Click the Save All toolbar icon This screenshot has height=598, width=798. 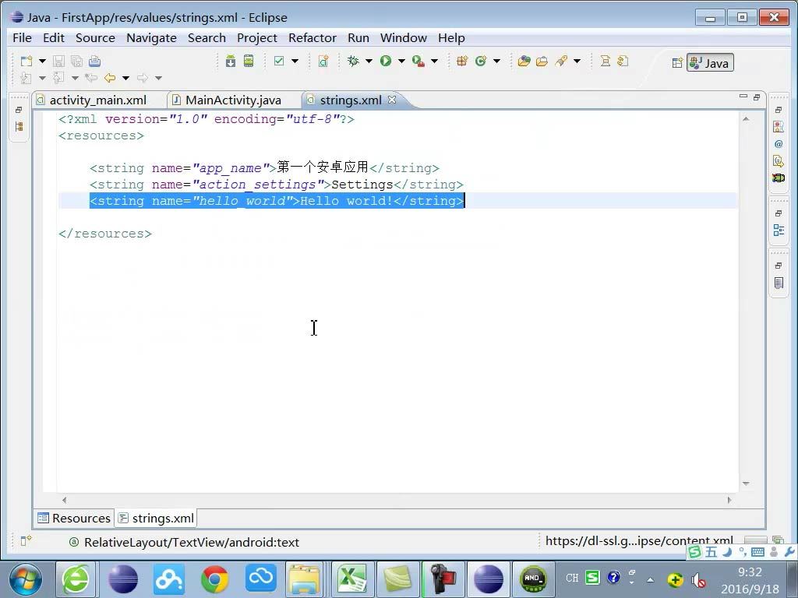(x=77, y=62)
